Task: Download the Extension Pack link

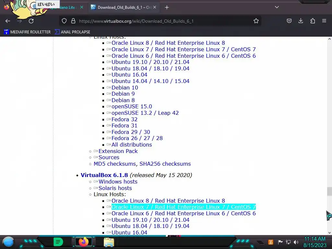Action: tap(118, 151)
